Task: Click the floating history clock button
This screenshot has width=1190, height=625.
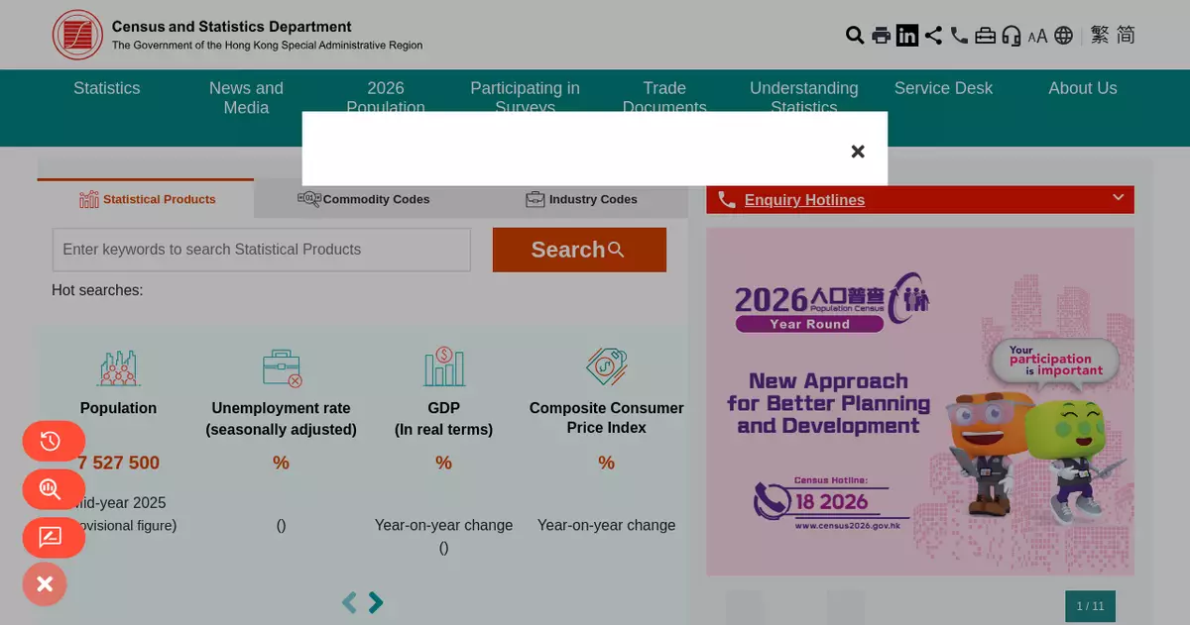Action: click(53, 442)
